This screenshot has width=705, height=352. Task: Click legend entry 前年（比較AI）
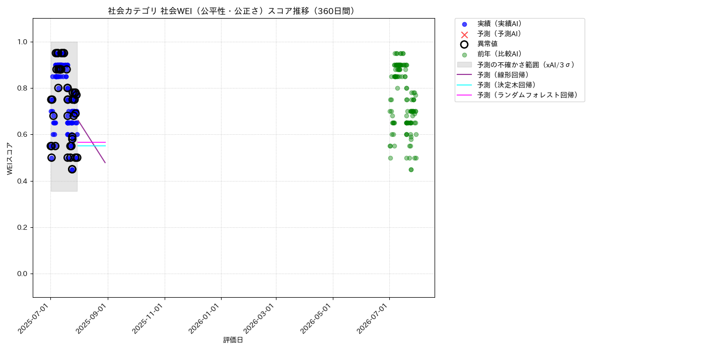(500, 54)
